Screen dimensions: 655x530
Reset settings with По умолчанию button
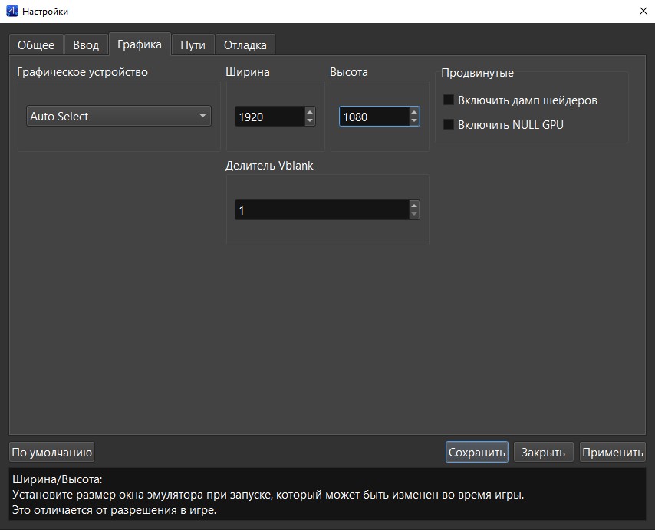click(x=51, y=452)
